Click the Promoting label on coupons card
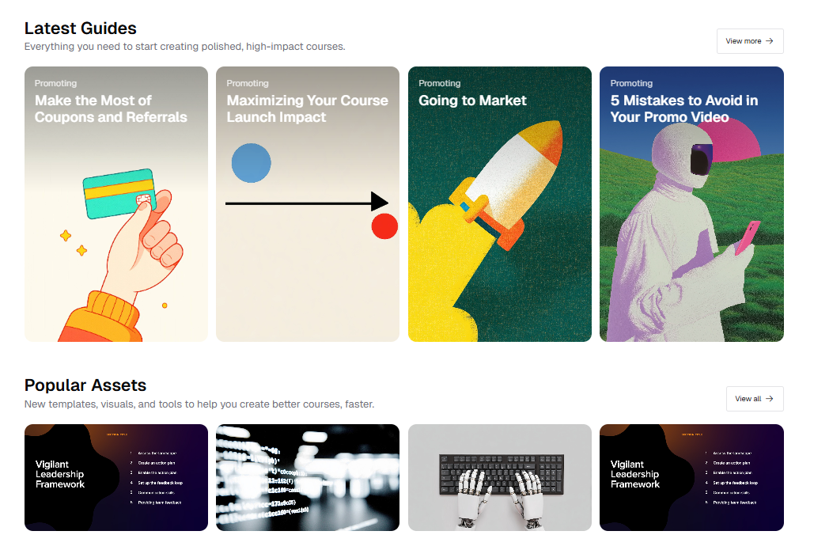 [55, 83]
